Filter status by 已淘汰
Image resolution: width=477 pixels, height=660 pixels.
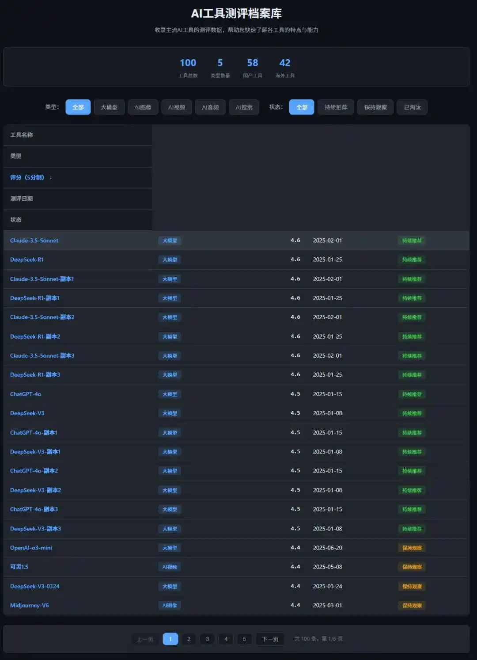point(412,107)
